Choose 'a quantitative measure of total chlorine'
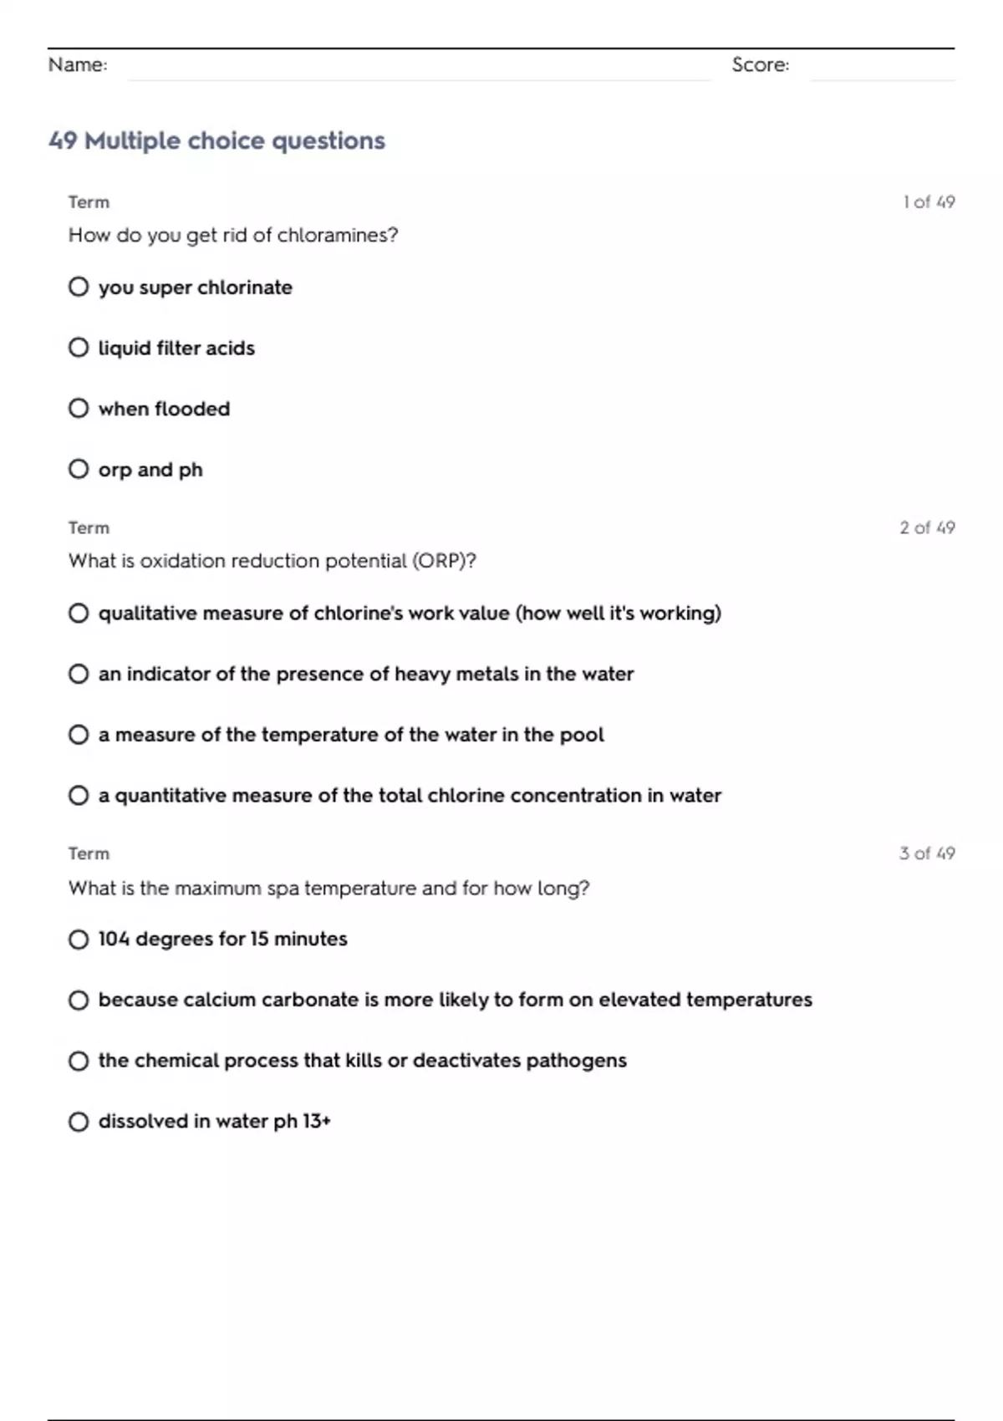The height and width of the screenshot is (1421, 1003). (x=79, y=796)
